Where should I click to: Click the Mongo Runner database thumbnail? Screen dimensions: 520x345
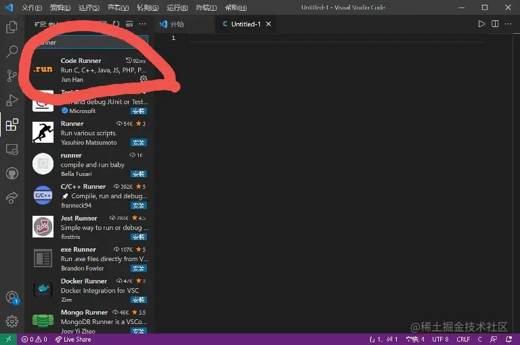click(x=43, y=321)
